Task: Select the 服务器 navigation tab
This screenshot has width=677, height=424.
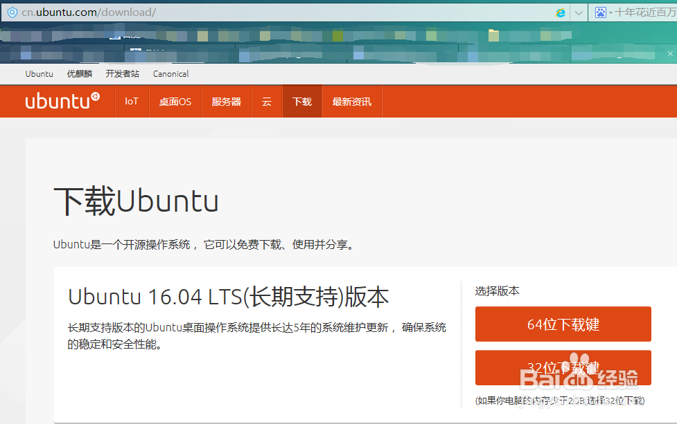Action: 226,101
